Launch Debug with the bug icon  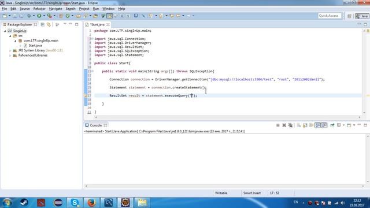point(29,16)
